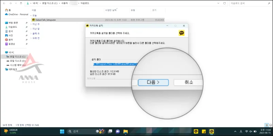Select 다운로드 in the address breadcrumb

coord(85,3)
